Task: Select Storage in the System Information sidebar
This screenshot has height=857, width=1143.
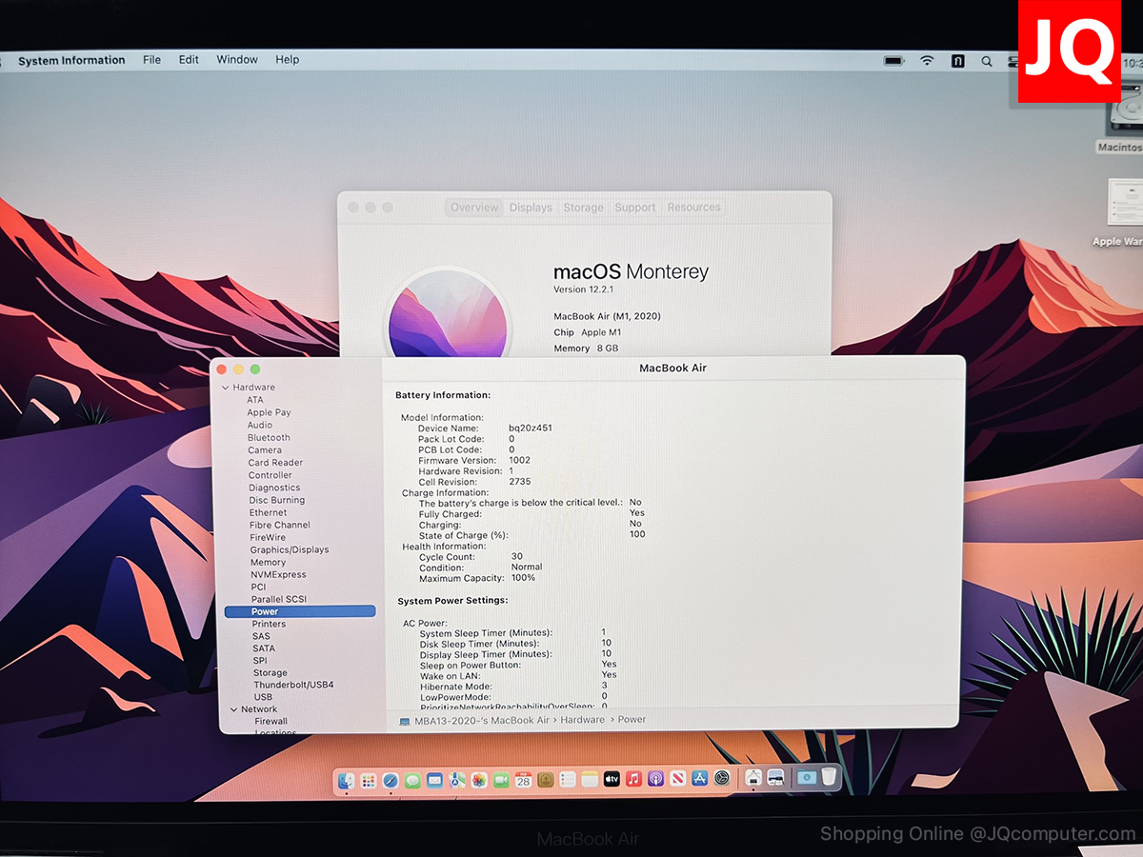Action: [x=271, y=672]
